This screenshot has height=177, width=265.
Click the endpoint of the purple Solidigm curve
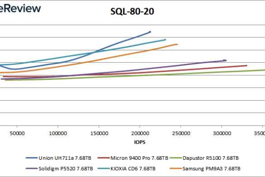coord(225,60)
